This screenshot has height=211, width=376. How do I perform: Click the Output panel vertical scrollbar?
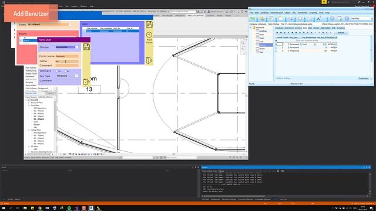pyautogui.click(x=370, y=183)
